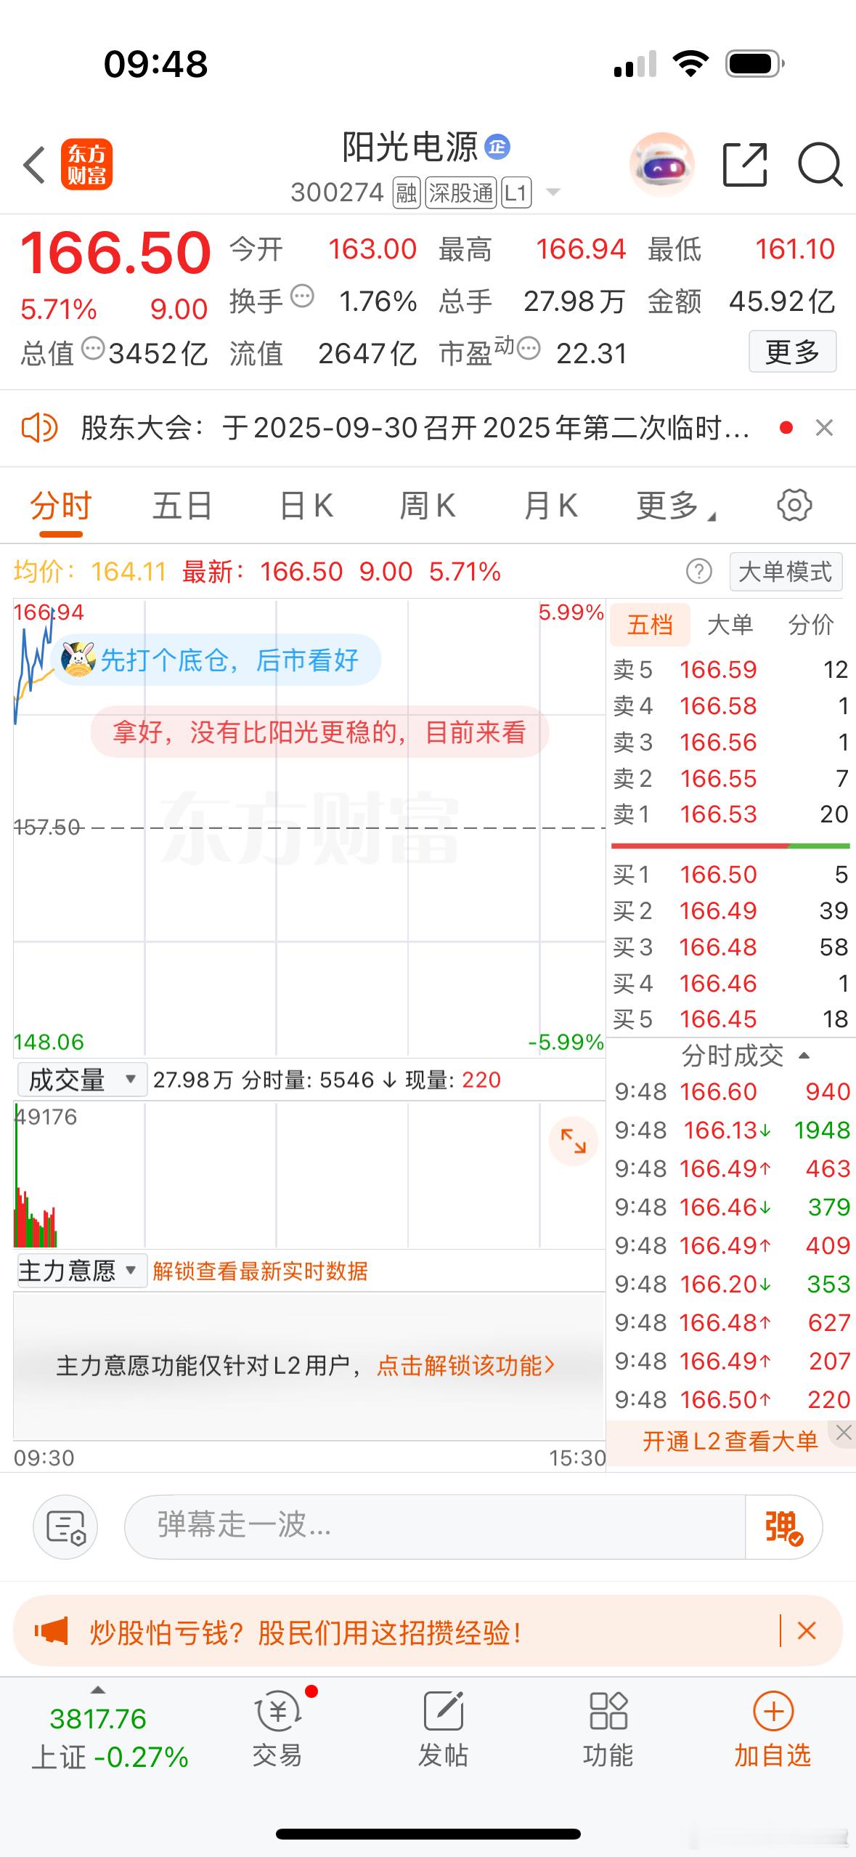The width and height of the screenshot is (856, 1857).
Task: Switch to 月K tab
Action: click(551, 506)
